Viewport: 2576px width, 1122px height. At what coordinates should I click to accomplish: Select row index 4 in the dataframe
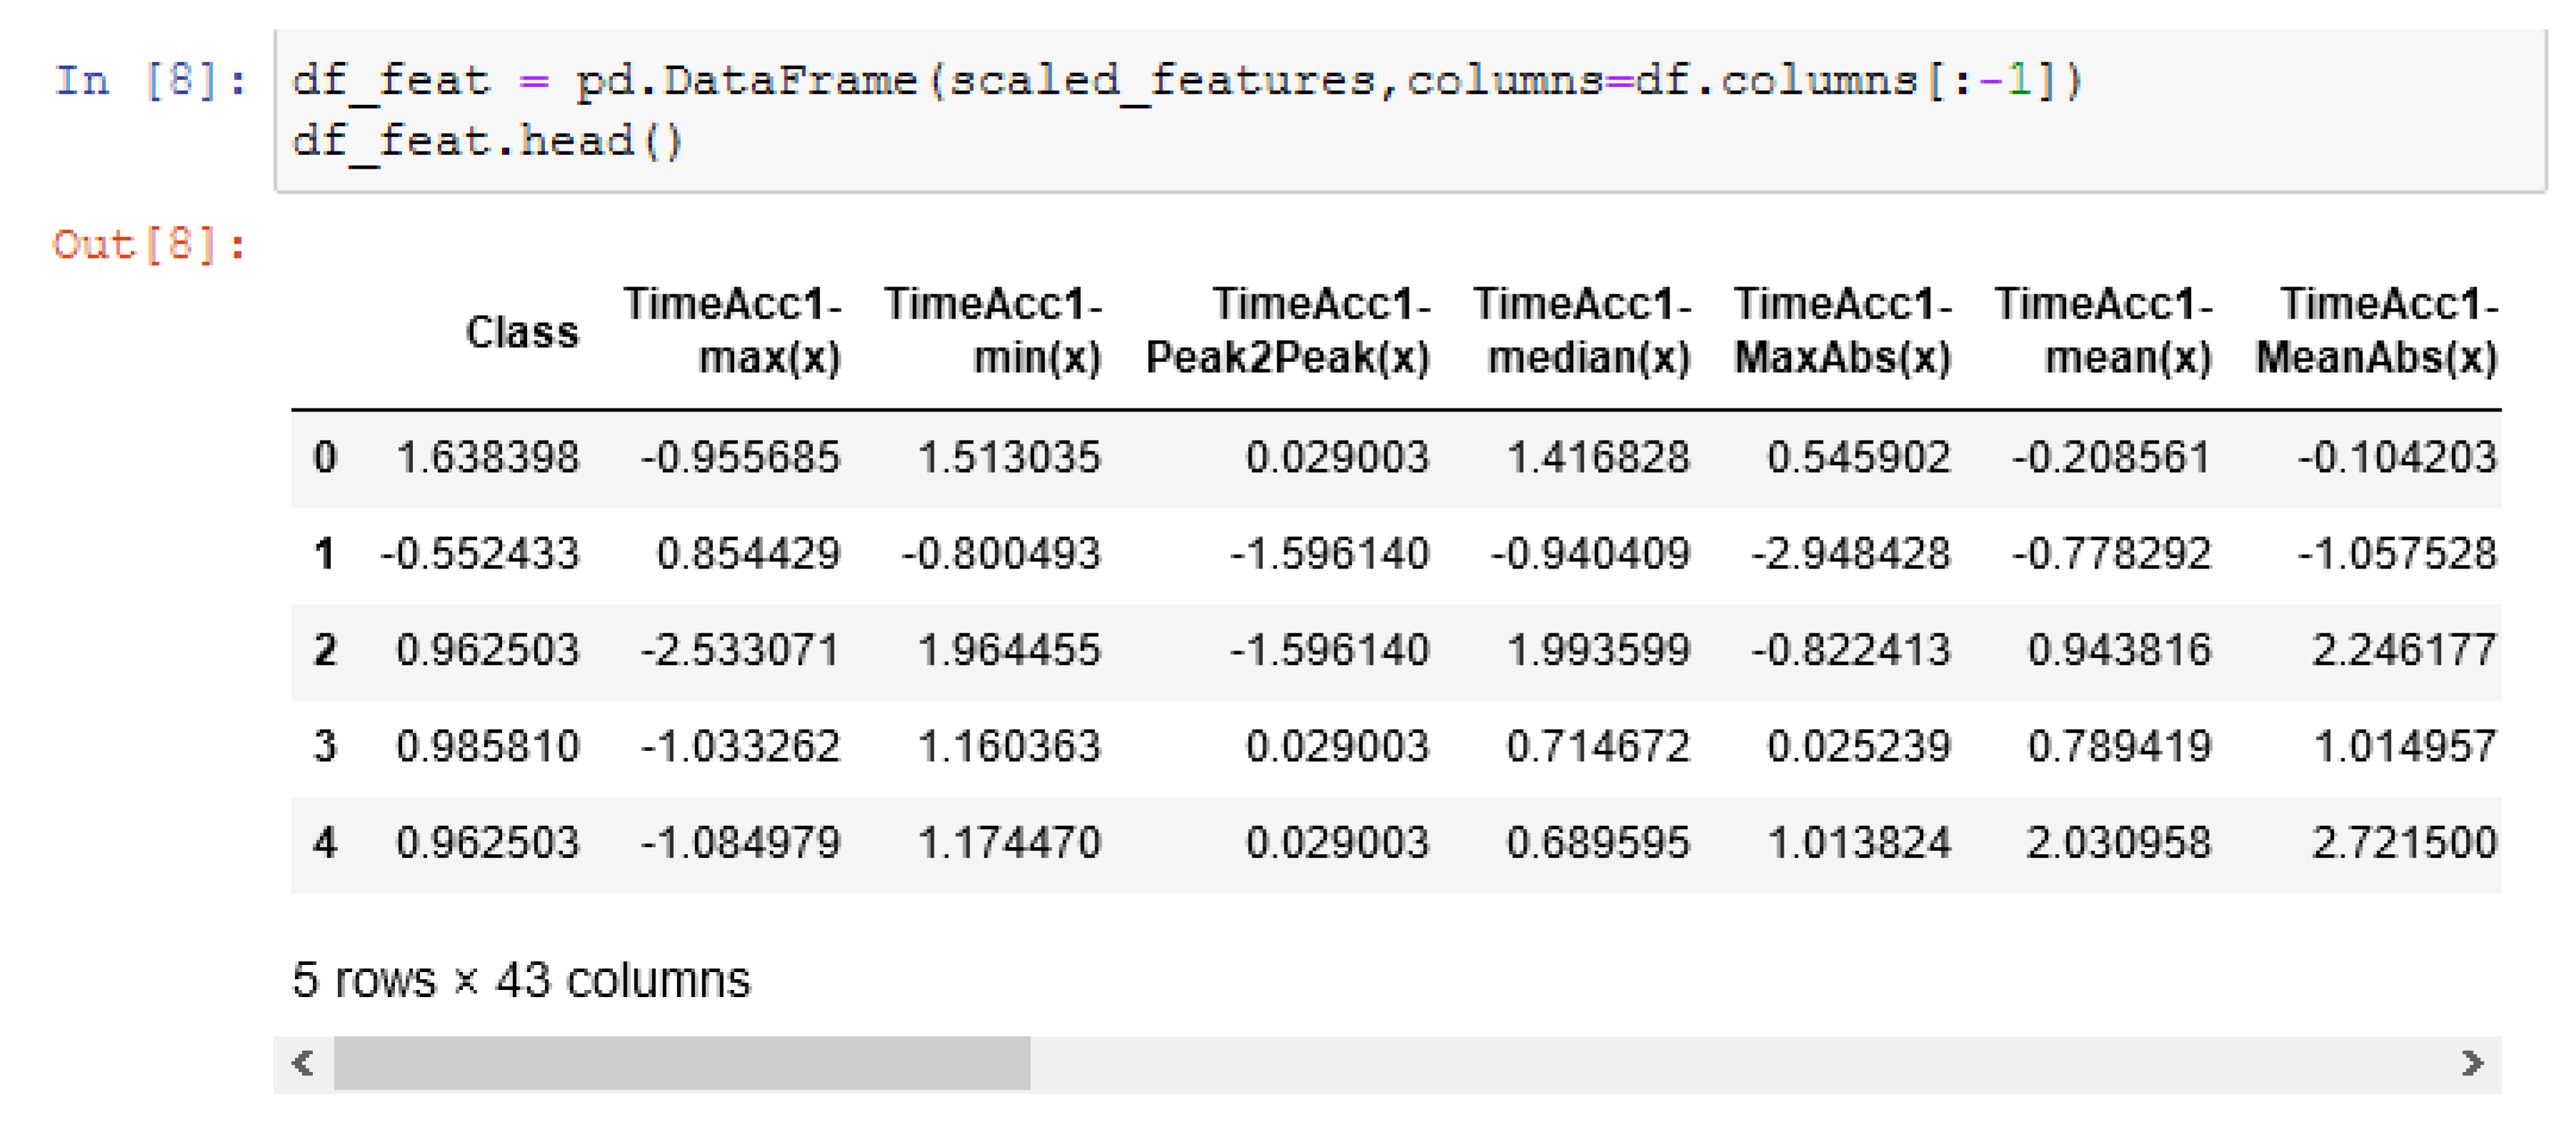pyautogui.click(x=325, y=843)
